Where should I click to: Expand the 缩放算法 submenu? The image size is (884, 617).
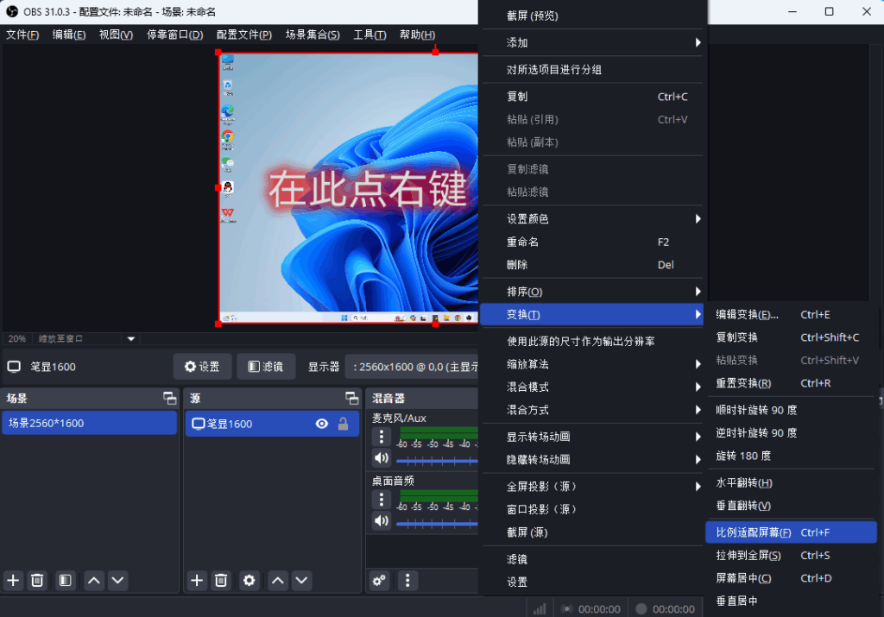point(592,364)
